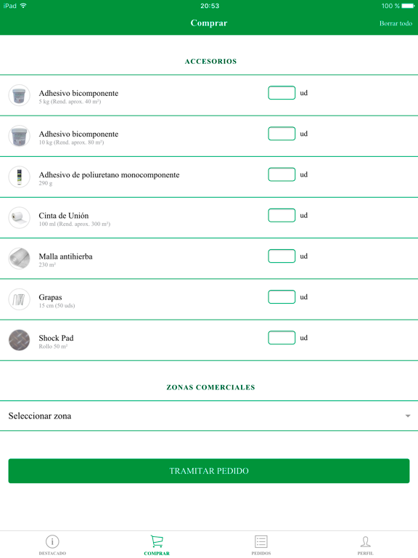This screenshot has width=418, height=558.
Task: Open the Destacado info tab icon
Action: pos(52,541)
